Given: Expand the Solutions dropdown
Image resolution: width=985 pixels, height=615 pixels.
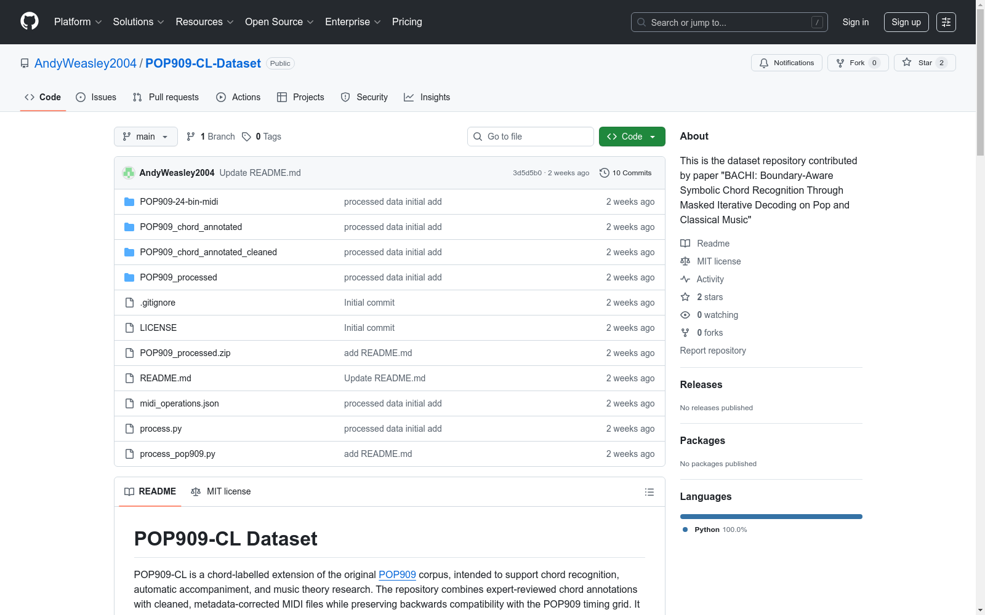Looking at the screenshot, I should (139, 22).
